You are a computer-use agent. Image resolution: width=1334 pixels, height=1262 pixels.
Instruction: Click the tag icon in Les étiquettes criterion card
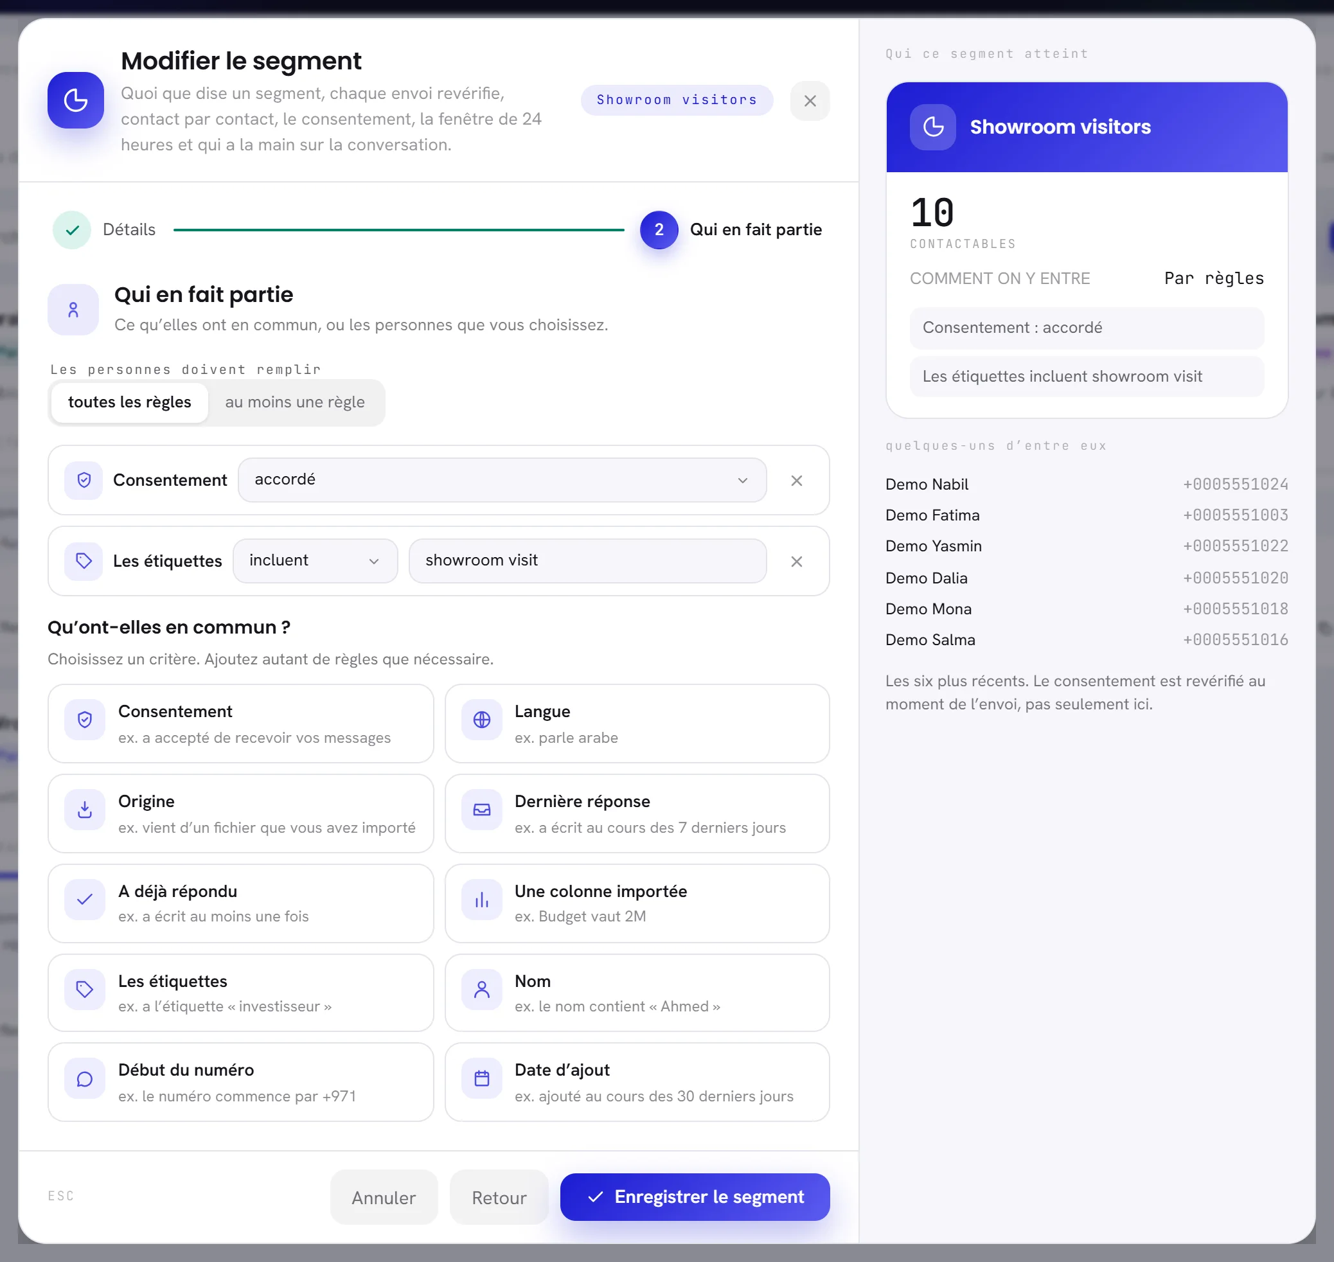point(85,989)
